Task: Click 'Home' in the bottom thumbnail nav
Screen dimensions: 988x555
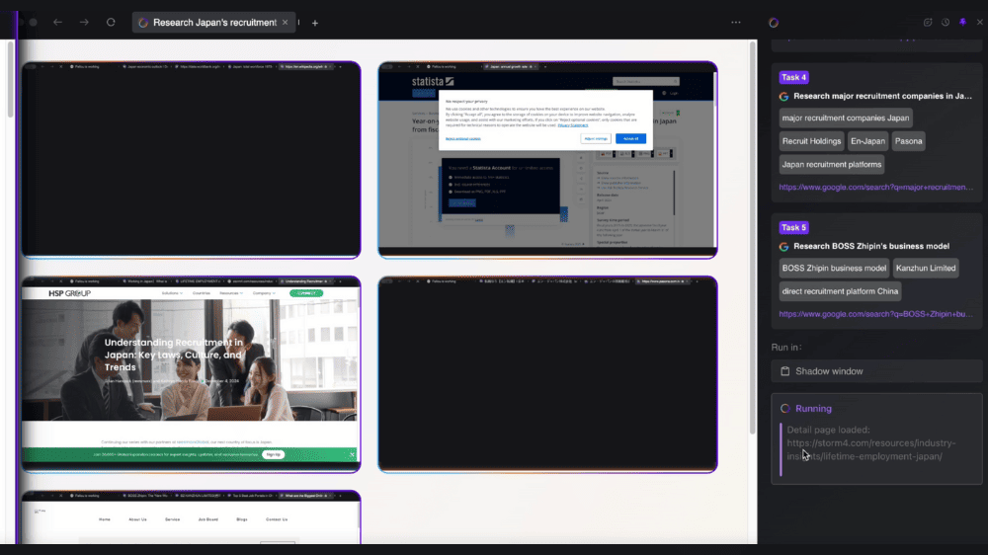Action: click(x=105, y=519)
